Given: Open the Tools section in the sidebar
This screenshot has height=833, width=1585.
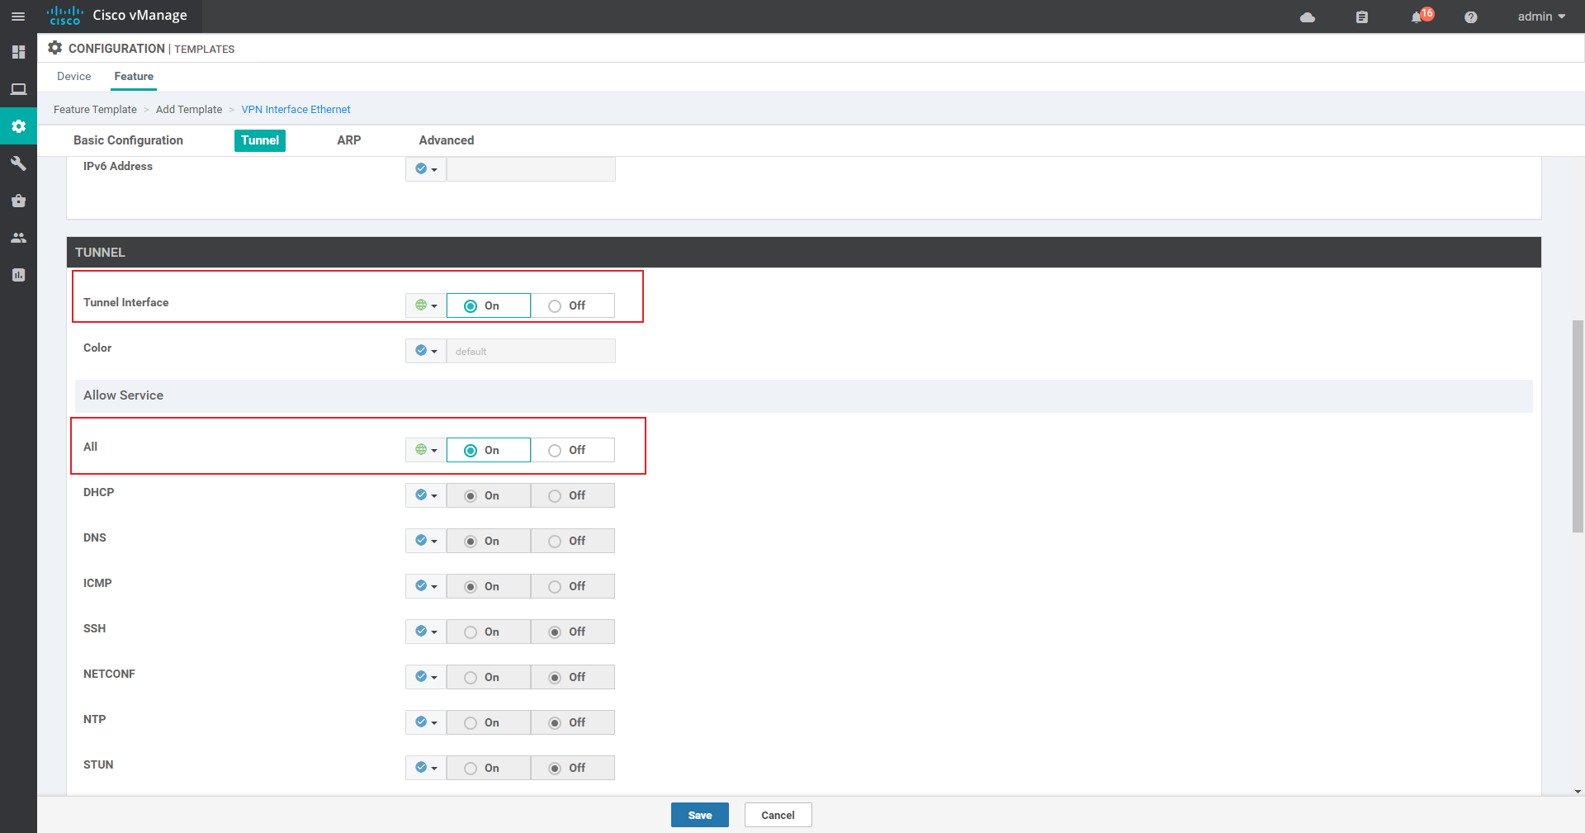Looking at the screenshot, I should 18,163.
